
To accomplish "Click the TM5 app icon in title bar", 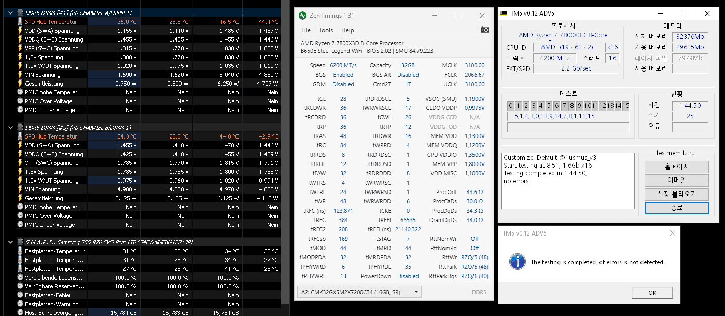I will [x=503, y=13].
